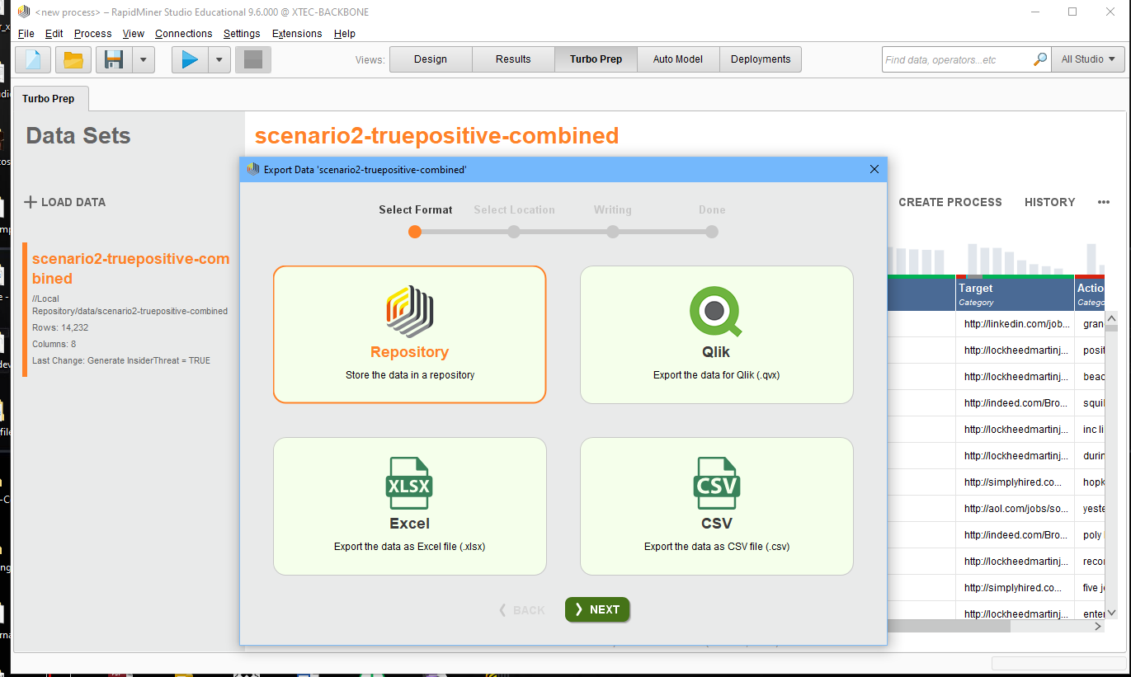Screen dimensions: 1131x677
Task: Click the Writing step marker
Action: click(x=613, y=232)
